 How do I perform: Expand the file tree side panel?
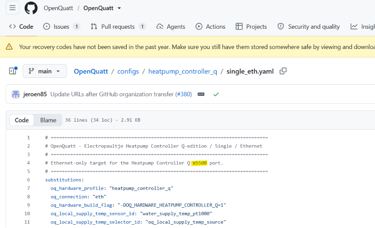pos(13,71)
